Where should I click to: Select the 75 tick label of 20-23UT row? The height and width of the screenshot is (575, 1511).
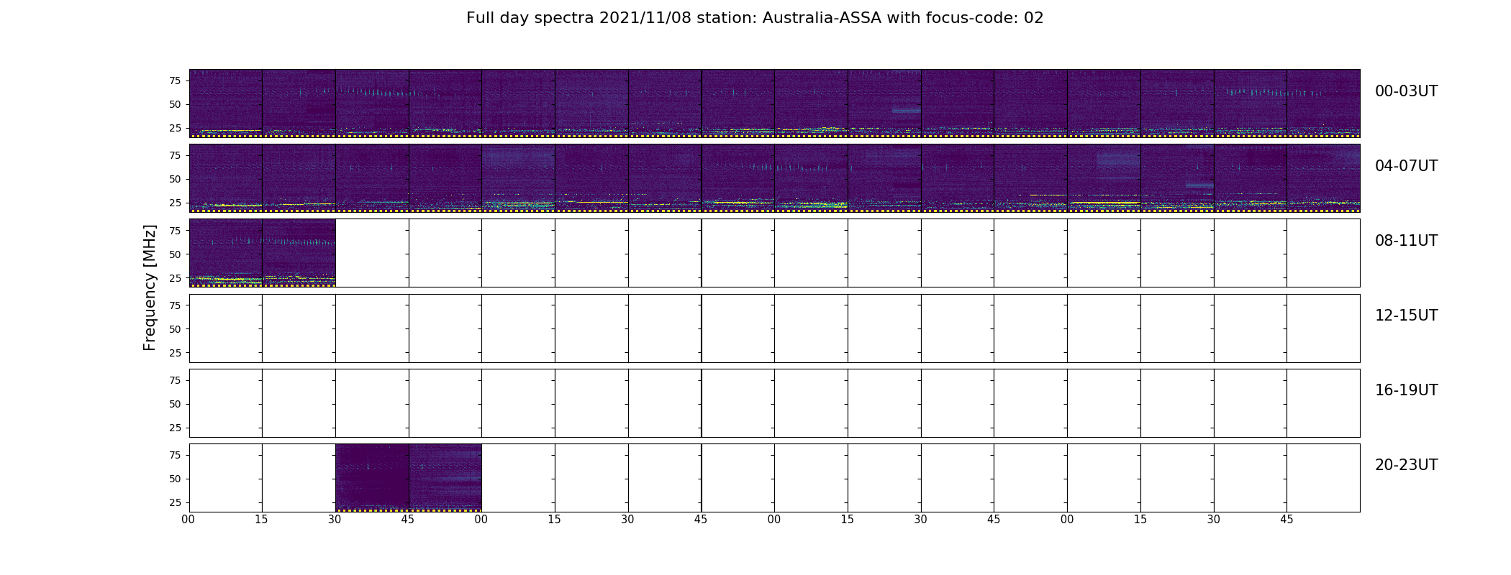pyautogui.click(x=175, y=455)
